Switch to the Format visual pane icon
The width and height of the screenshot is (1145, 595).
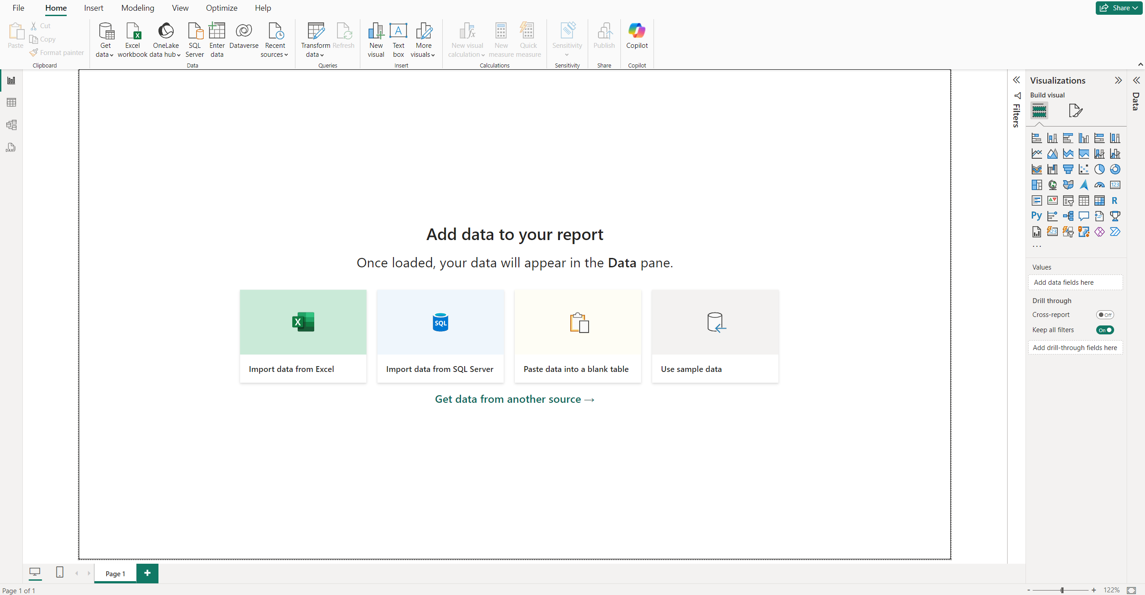coord(1075,110)
